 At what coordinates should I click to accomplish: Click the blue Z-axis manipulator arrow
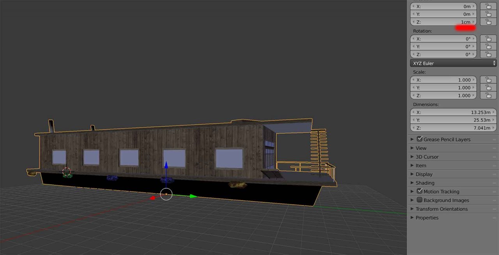(166, 165)
